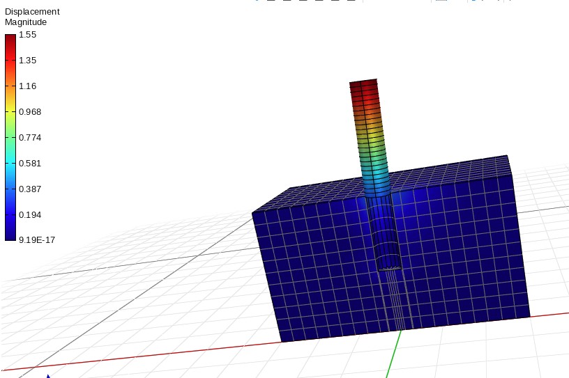Click the 1.35 legend value
This screenshot has height=378, width=569.
click(x=28, y=61)
